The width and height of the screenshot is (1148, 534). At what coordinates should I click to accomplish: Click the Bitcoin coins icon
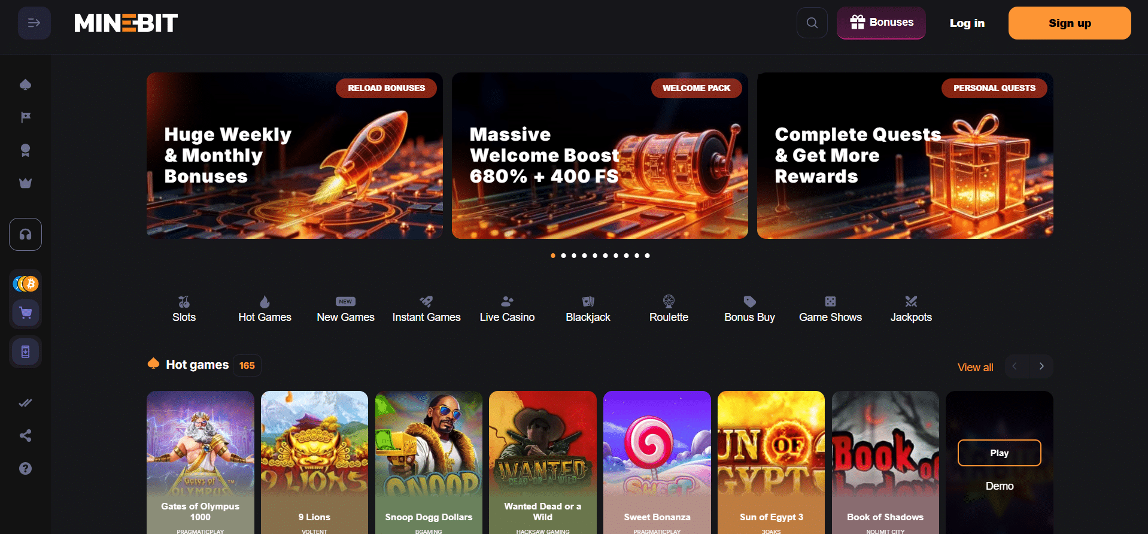click(x=26, y=283)
